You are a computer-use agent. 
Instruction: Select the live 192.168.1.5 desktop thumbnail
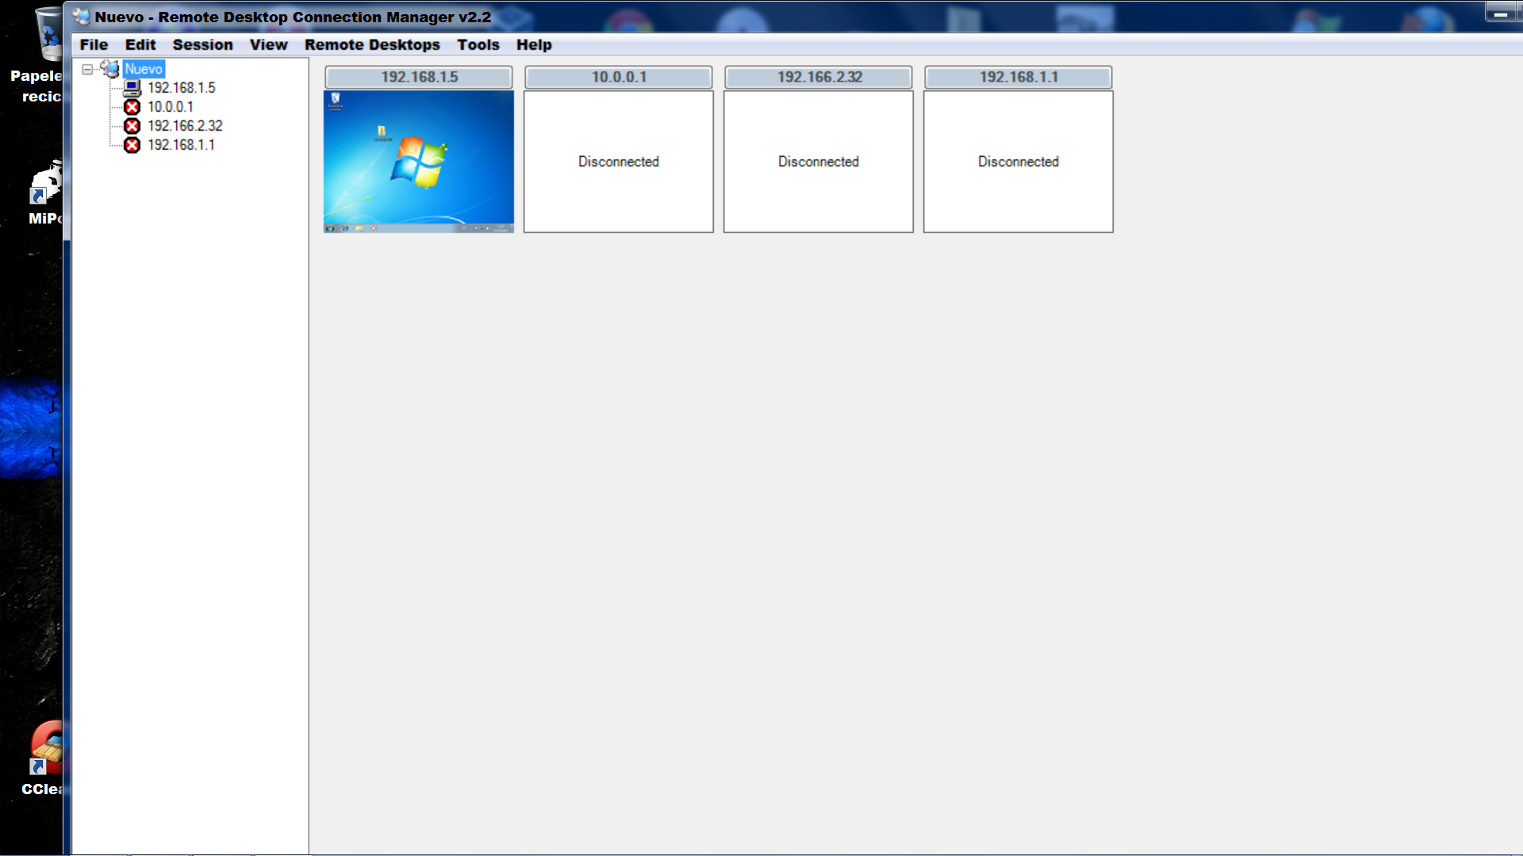pyautogui.click(x=419, y=162)
